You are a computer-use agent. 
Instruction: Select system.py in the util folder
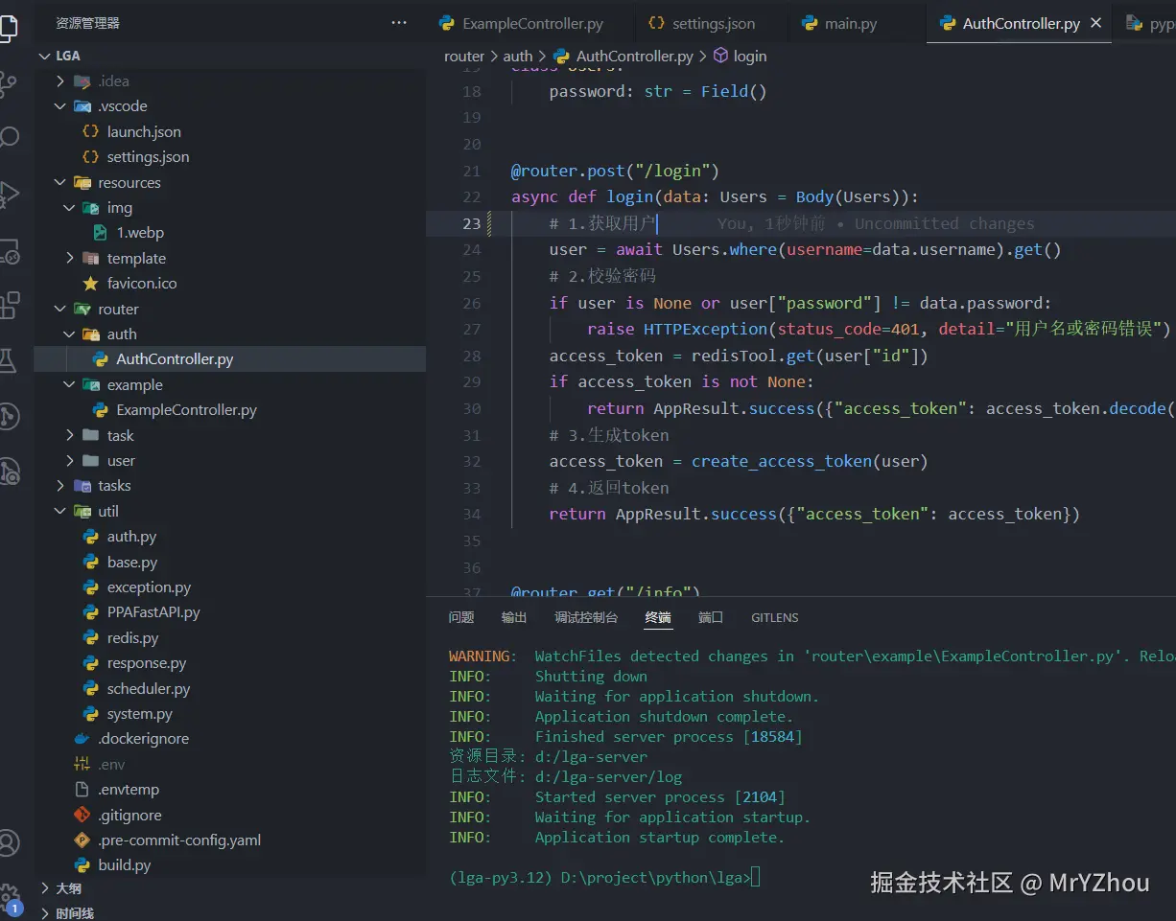[x=139, y=713]
